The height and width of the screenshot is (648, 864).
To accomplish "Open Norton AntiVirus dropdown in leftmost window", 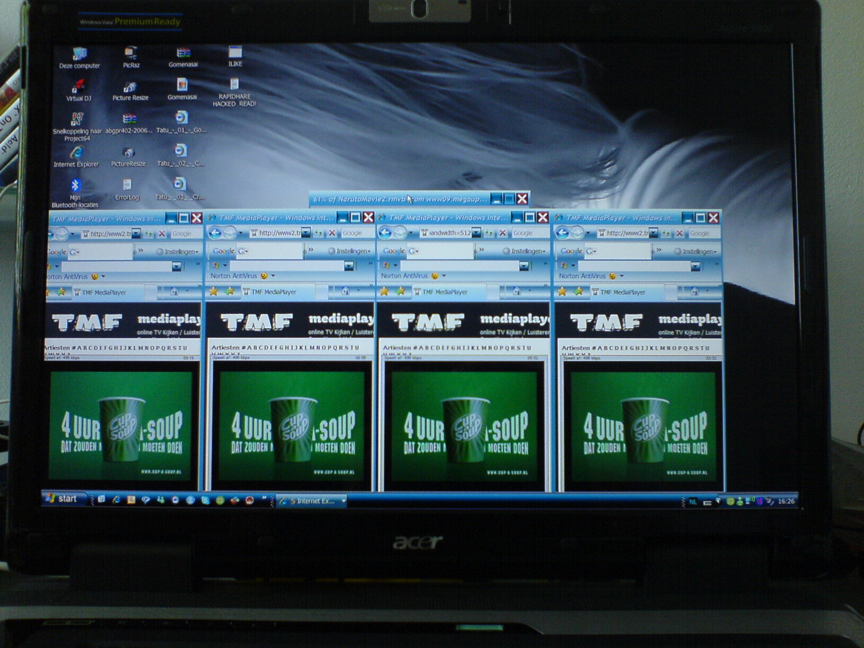I will tap(103, 276).
